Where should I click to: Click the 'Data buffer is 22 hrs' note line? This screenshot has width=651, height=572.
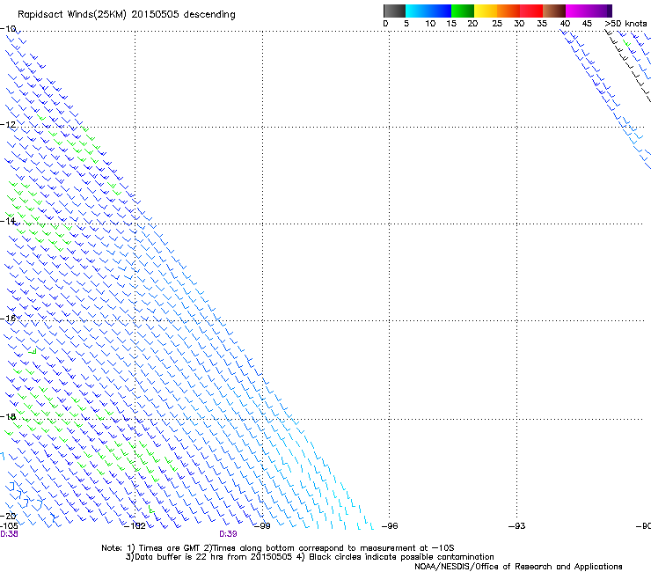tap(310, 557)
